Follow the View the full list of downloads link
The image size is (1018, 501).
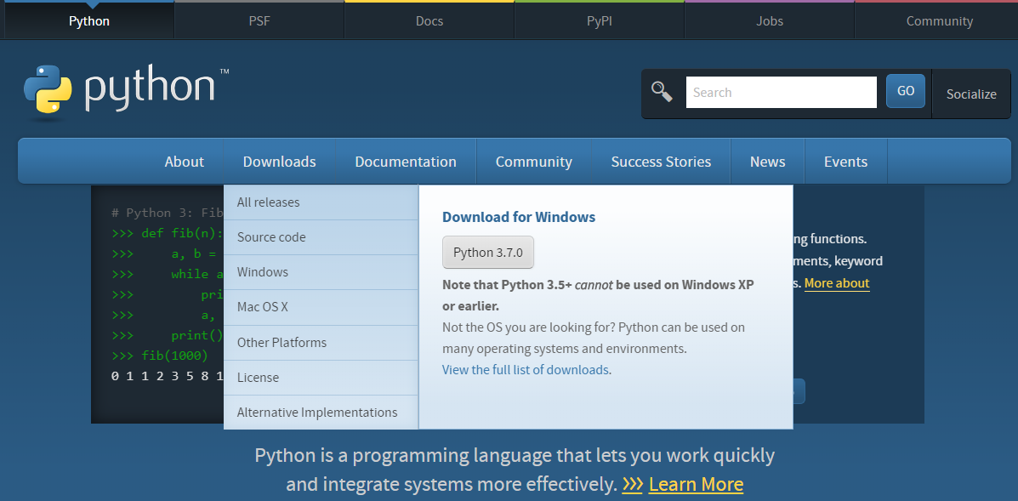[x=525, y=370]
